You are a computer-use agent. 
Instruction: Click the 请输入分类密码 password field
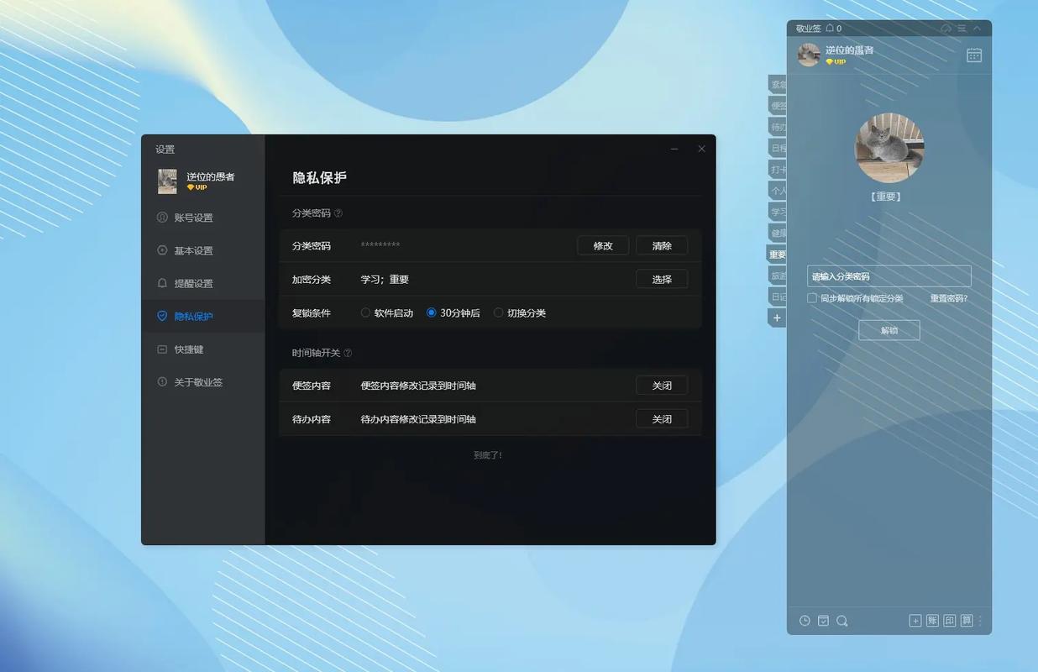pyautogui.click(x=888, y=276)
